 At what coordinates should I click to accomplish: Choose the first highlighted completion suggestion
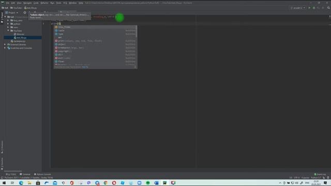(95, 27)
